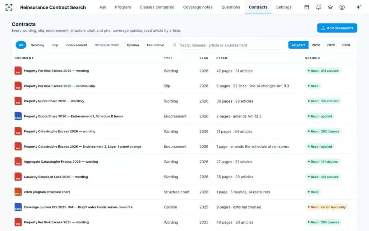This screenshot has width=369, height=231.
Task: Sort by the DOCUMENT column header
Action: [x=24, y=58]
